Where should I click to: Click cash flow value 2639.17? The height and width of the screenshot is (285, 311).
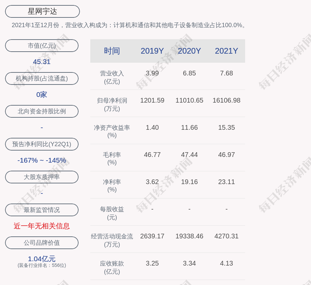(152, 236)
